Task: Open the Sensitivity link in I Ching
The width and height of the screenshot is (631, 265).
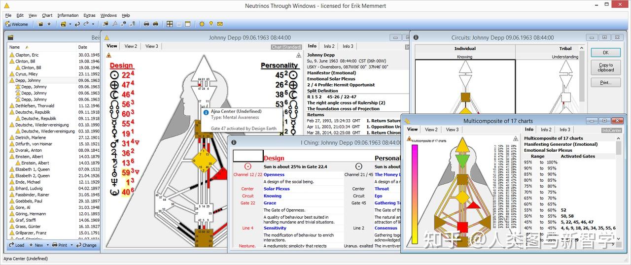Action: pyautogui.click(x=275, y=228)
